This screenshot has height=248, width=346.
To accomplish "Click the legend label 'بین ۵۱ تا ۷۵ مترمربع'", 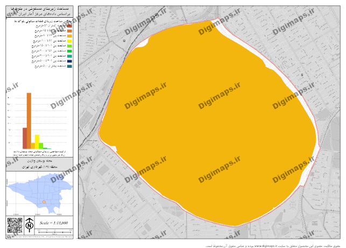I will [50, 31].
